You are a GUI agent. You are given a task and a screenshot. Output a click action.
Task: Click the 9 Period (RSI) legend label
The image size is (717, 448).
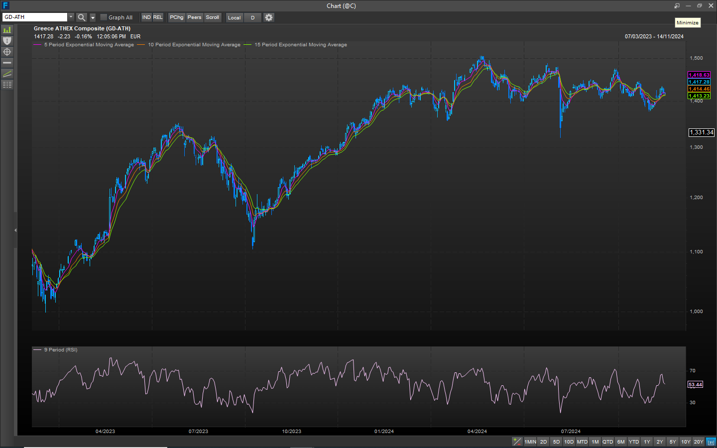coord(61,350)
